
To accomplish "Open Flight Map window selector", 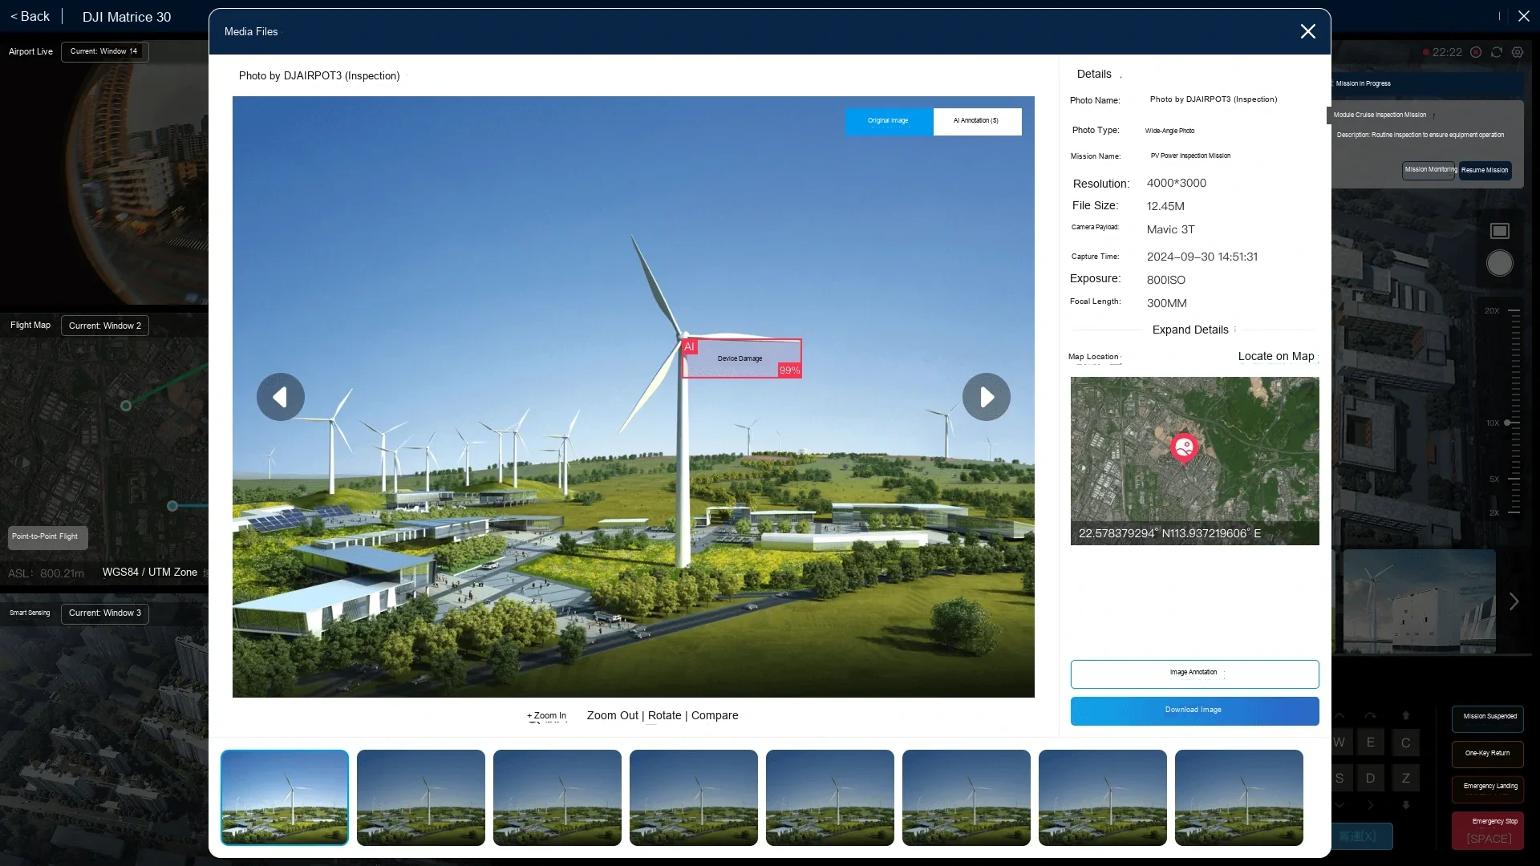I will click(x=105, y=326).
